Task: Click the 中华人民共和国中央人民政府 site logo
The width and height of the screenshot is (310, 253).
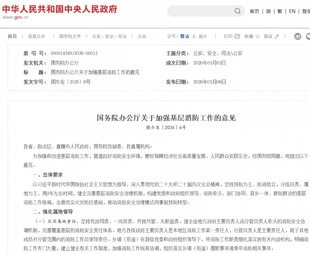Action: 60,9
